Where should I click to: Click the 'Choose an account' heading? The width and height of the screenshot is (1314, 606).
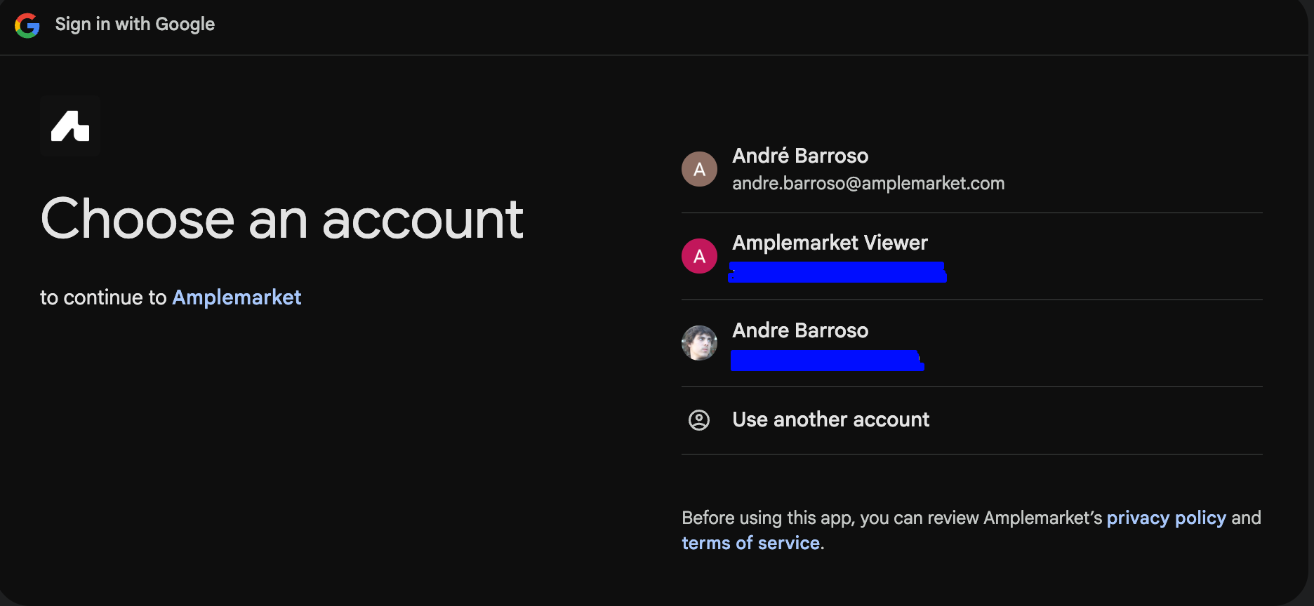coord(282,219)
